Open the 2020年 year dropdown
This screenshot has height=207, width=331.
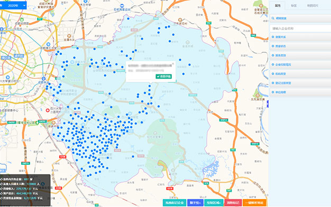click(x=13, y=5)
